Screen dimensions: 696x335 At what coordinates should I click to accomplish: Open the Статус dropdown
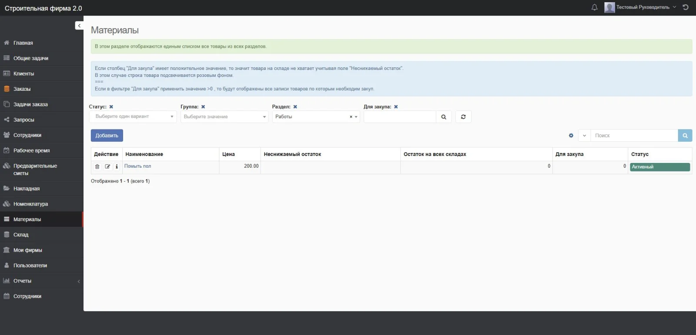pos(133,117)
